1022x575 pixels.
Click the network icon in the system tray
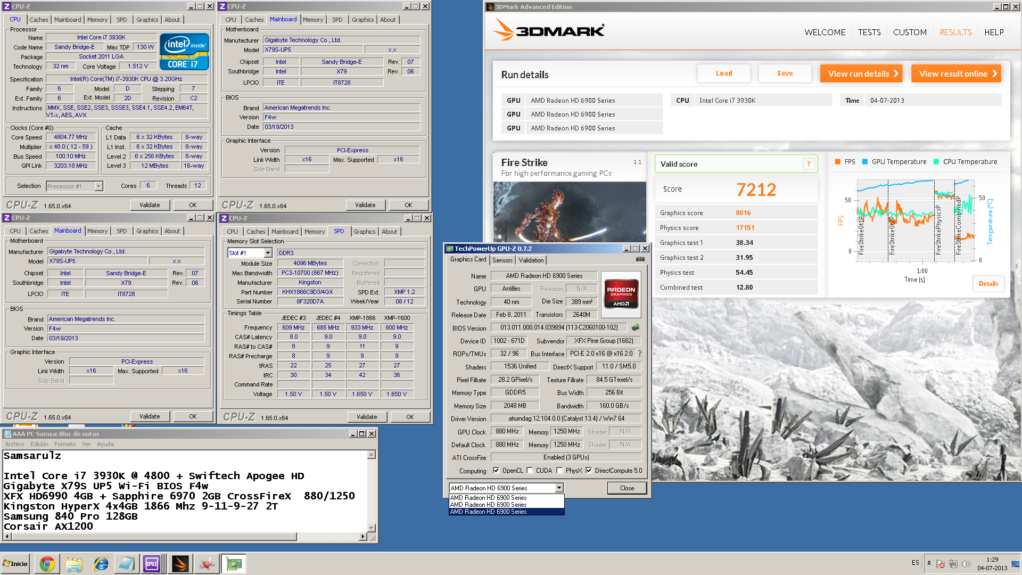click(953, 564)
